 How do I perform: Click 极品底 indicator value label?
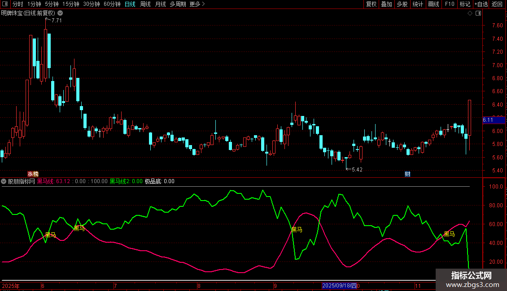(x=159, y=181)
